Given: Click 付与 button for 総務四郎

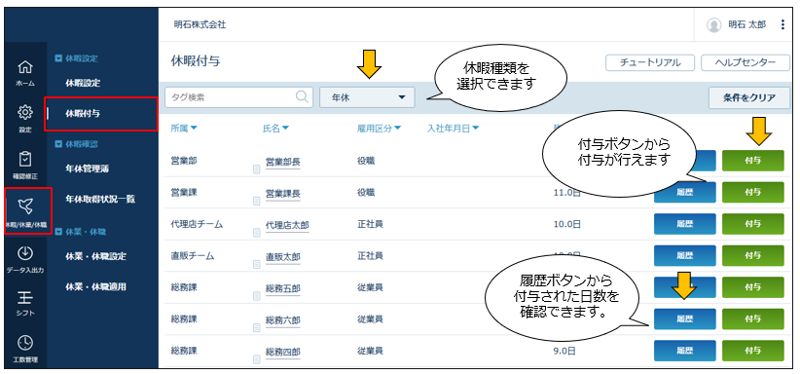Looking at the screenshot, I should click(753, 351).
